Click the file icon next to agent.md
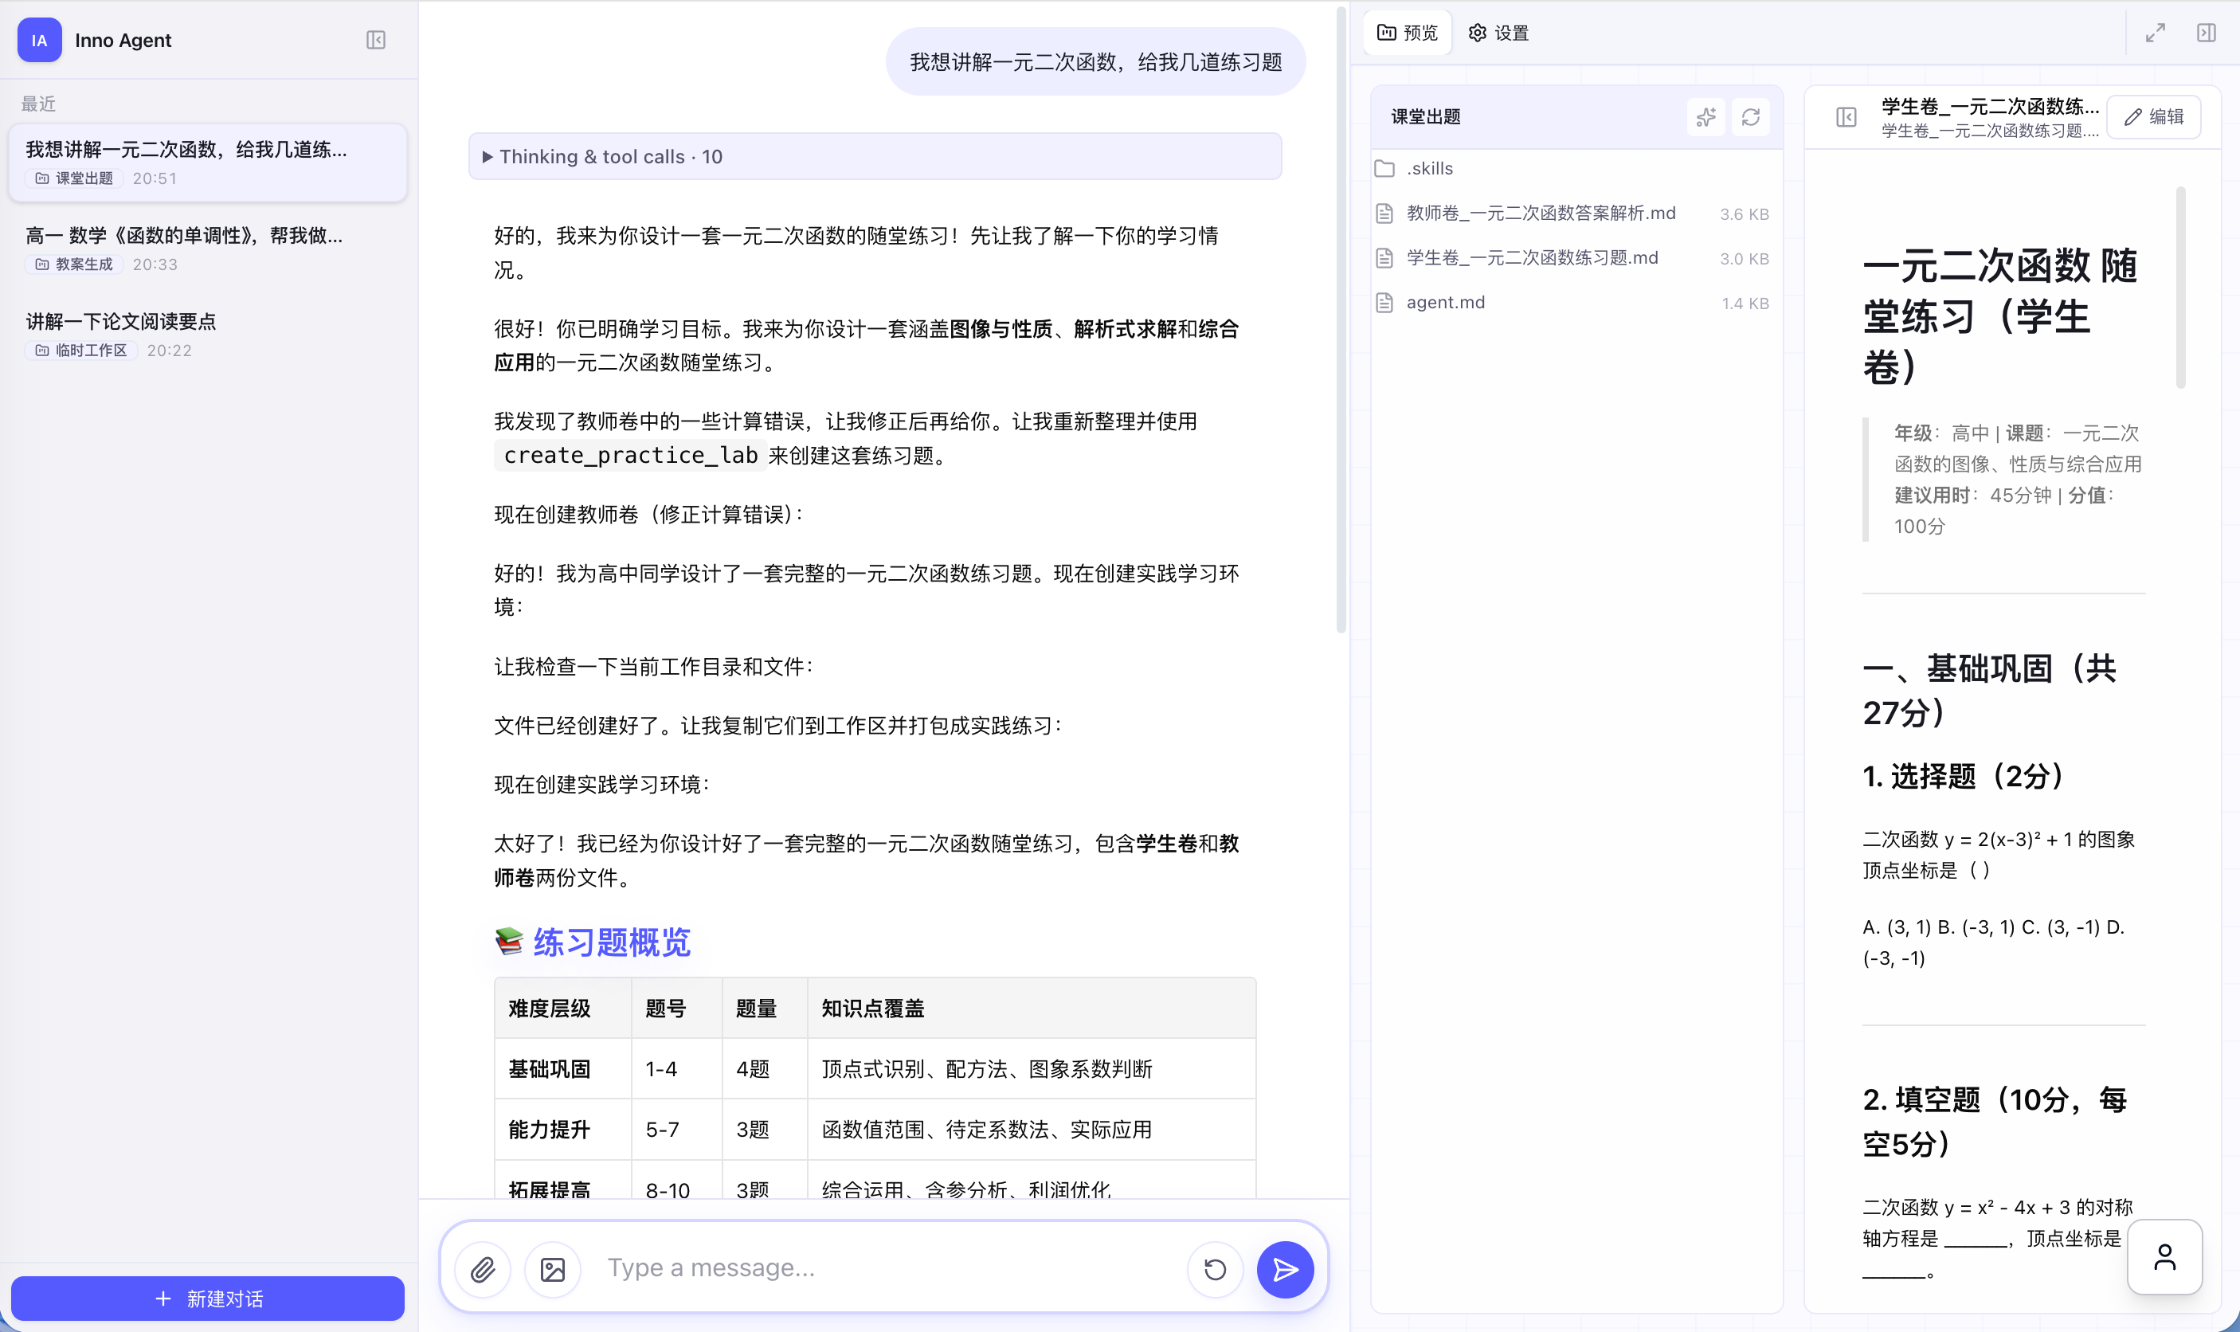This screenshot has width=2240, height=1332. click(1384, 303)
